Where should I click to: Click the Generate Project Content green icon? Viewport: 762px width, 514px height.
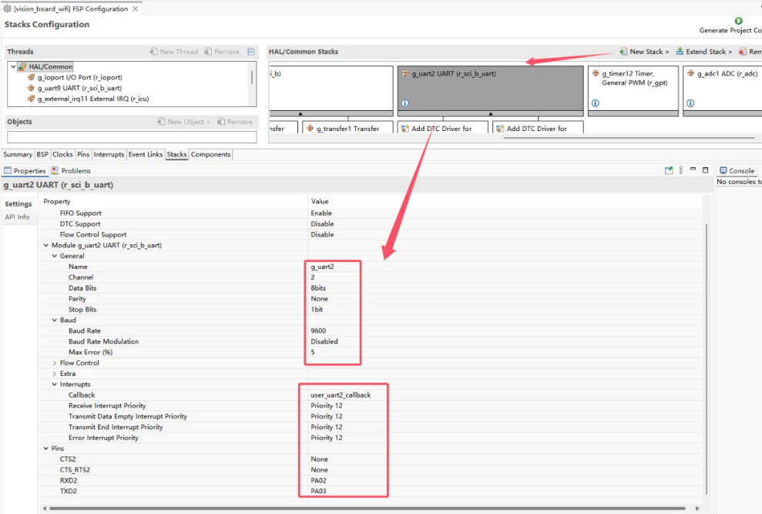[x=738, y=21]
